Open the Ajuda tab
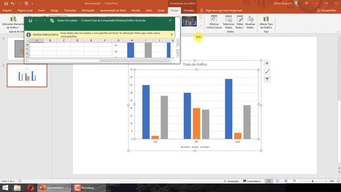Screen dimensions: 341x192 point(161,11)
